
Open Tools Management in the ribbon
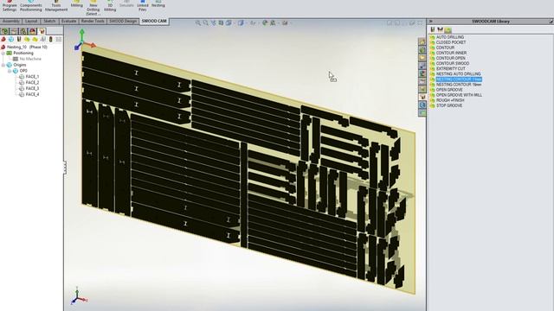pyautogui.click(x=56, y=6)
